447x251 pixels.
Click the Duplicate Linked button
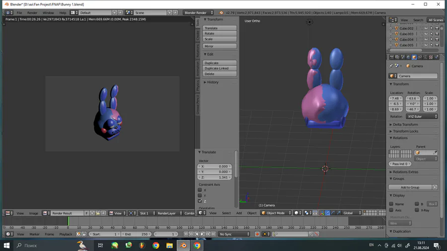[220, 68]
